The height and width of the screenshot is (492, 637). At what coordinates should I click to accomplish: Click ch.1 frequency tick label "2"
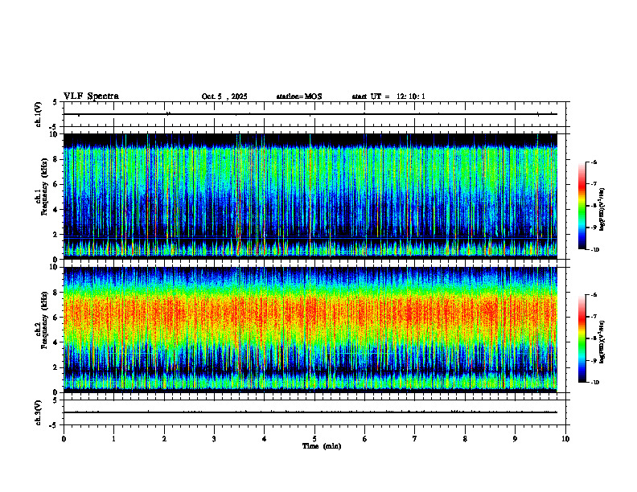pos(56,235)
